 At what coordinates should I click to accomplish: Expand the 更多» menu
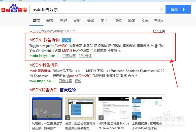tap(159, 21)
